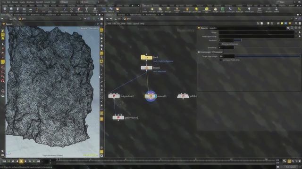Image resolution: width=302 pixels, height=169 pixels.
Task: Switch to the Animation Editor tab
Action: click(20, 15)
